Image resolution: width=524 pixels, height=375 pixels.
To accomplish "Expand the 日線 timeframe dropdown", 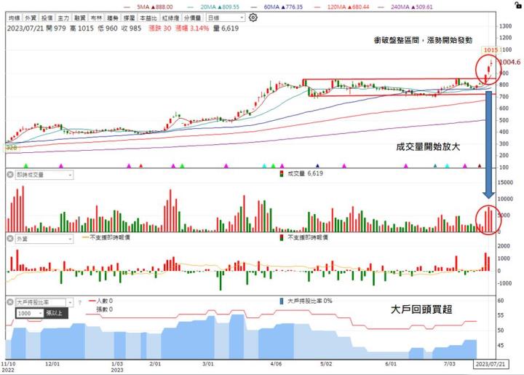I will click(x=223, y=17).
